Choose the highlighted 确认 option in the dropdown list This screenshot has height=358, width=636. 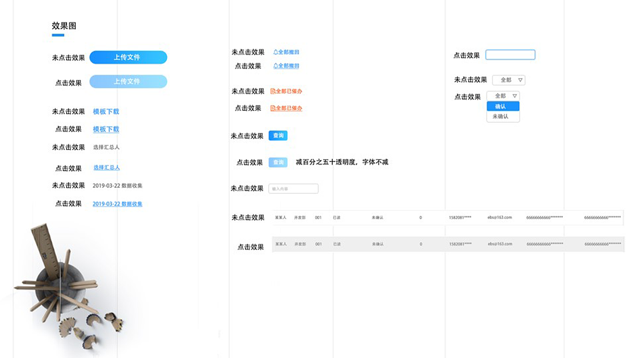click(503, 106)
